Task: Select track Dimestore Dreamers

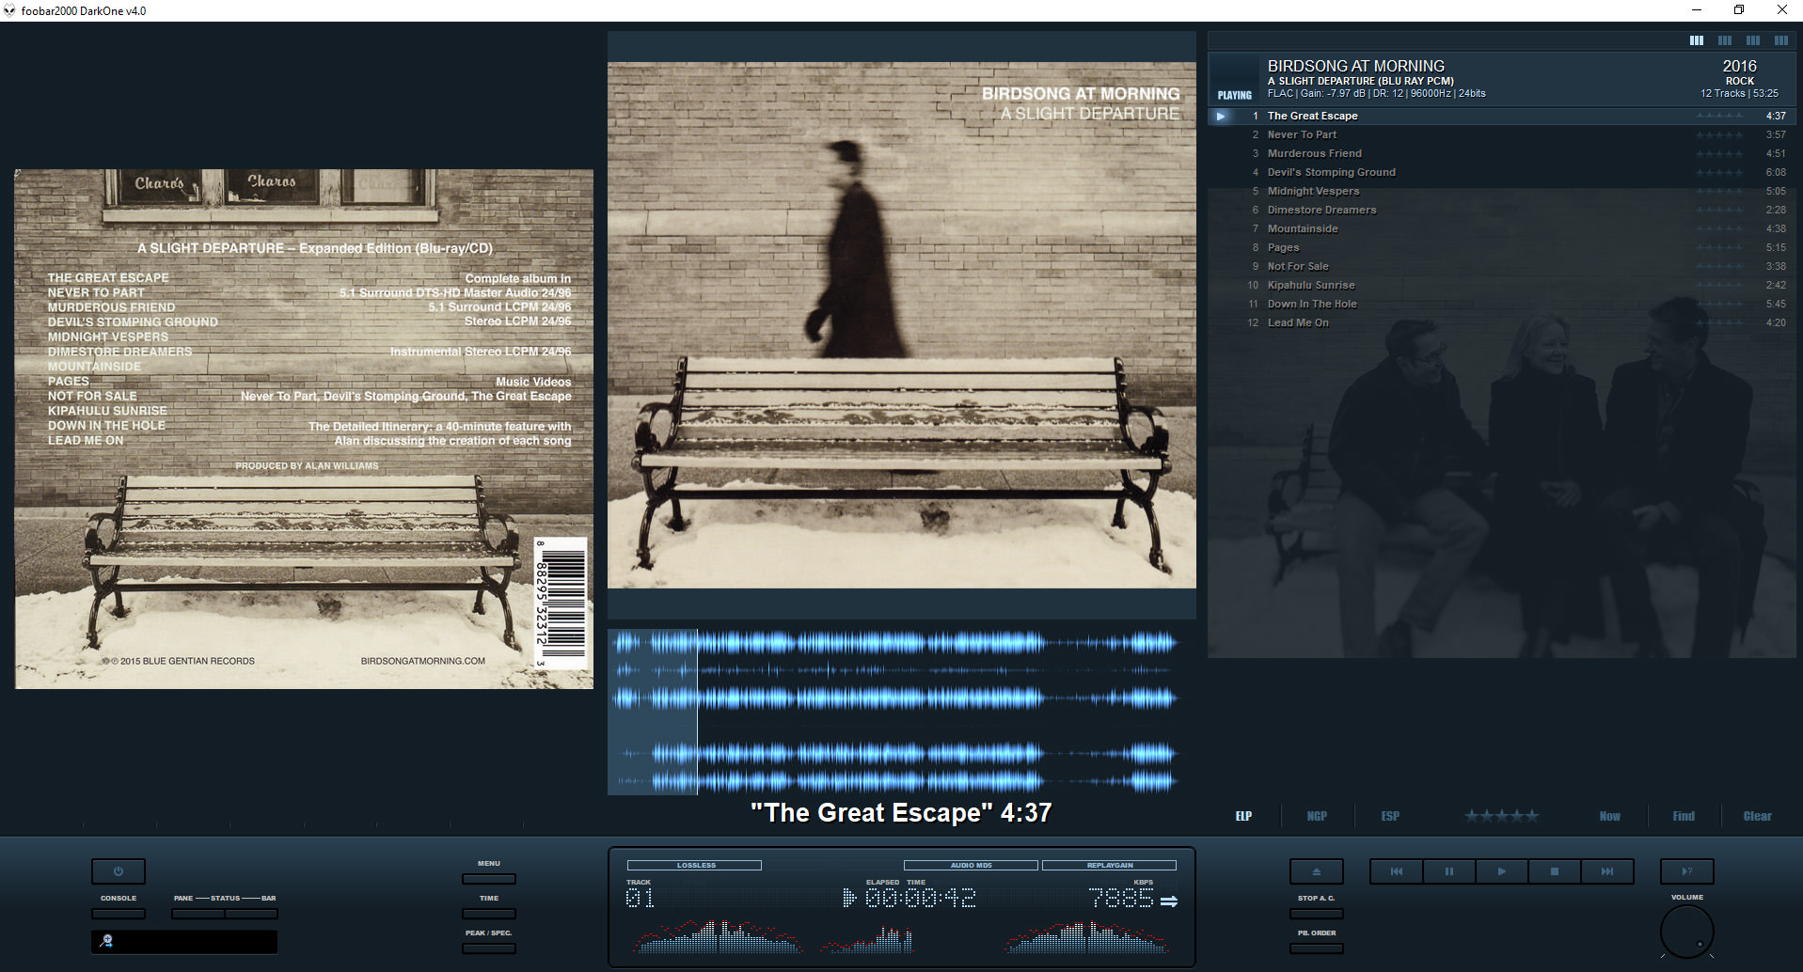Action: pyautogui.click(x=1501, y=210)
